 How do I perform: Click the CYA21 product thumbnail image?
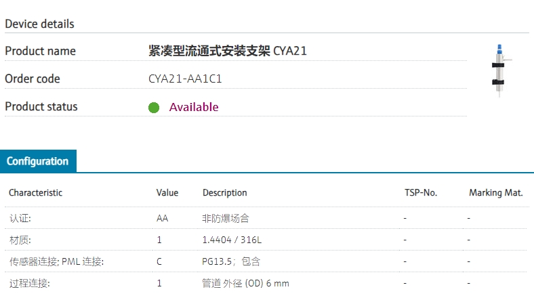point(501,70)
